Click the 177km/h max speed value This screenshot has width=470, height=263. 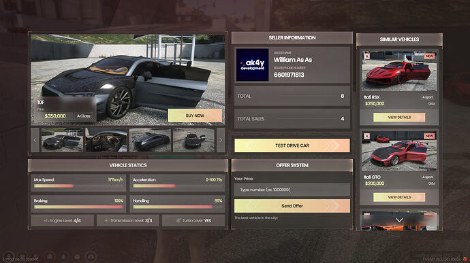click(x=115, y=180)
